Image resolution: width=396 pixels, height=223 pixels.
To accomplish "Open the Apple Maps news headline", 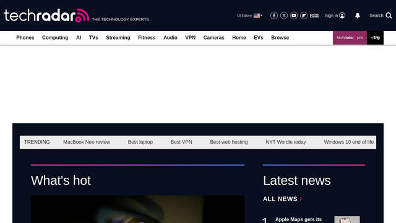I will [298, 219].
